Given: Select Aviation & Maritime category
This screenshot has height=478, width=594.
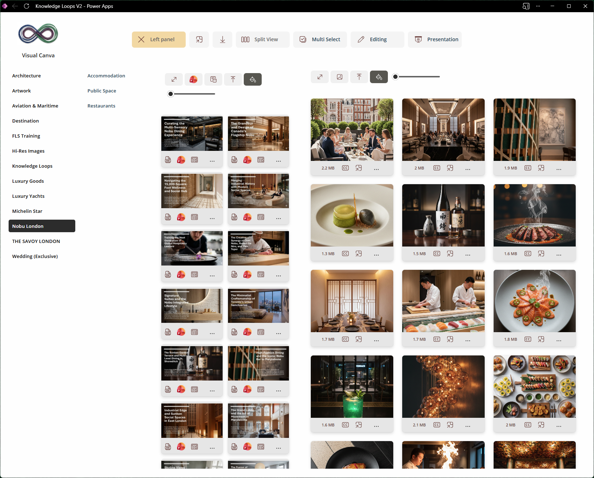Looking at the screenshot, I should [35, 106].
